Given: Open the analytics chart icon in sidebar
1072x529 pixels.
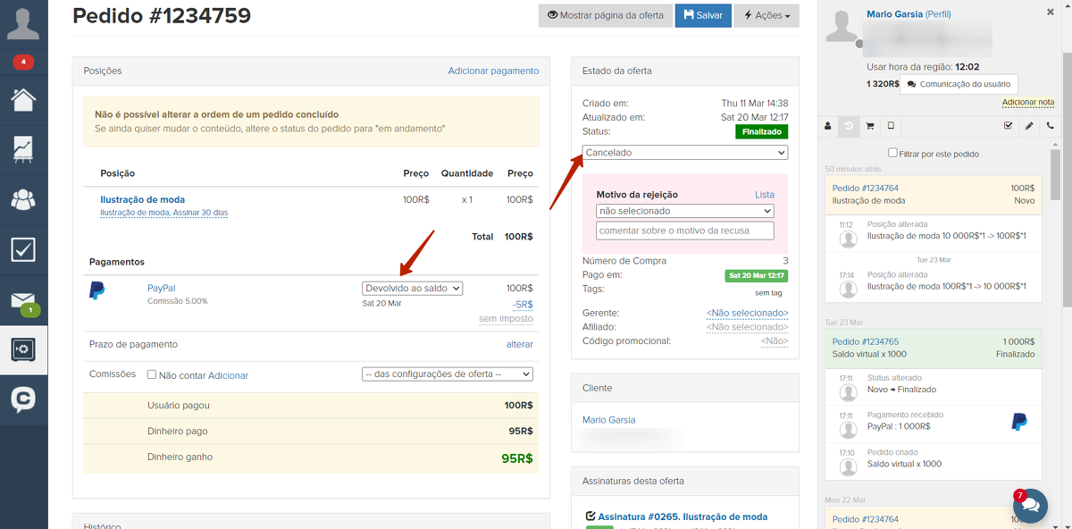Looking at the screenshot, I should [x=23, y=149].
